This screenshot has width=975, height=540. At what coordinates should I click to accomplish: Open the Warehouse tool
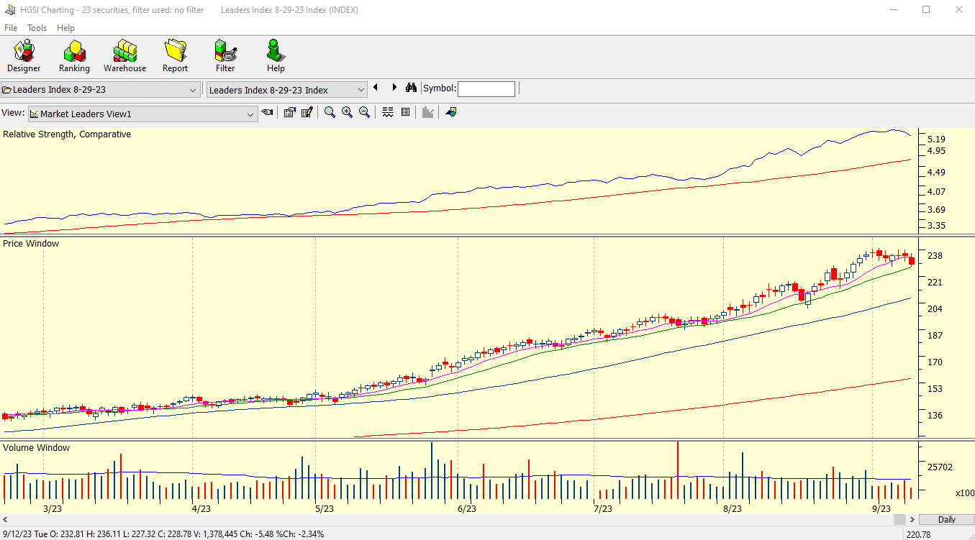(x=124, y=56)
